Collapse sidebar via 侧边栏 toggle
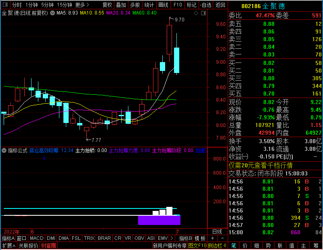This screenshot has height=250, width=323. pyautogui.click(x=217, y=246)
